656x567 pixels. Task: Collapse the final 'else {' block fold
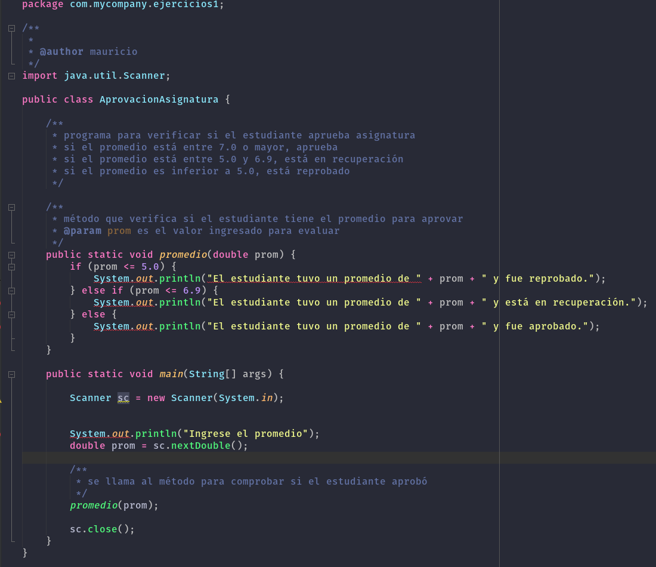pyautogui.click(x=12, y=315)
